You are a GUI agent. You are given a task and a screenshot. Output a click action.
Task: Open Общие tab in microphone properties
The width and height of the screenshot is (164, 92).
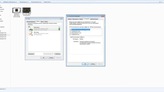click(x=70, y=19)
